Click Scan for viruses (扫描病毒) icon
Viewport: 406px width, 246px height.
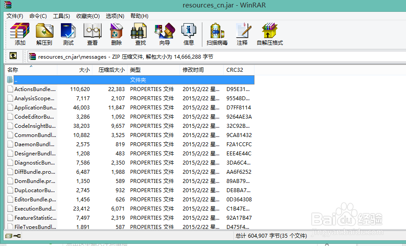point(217,34)
